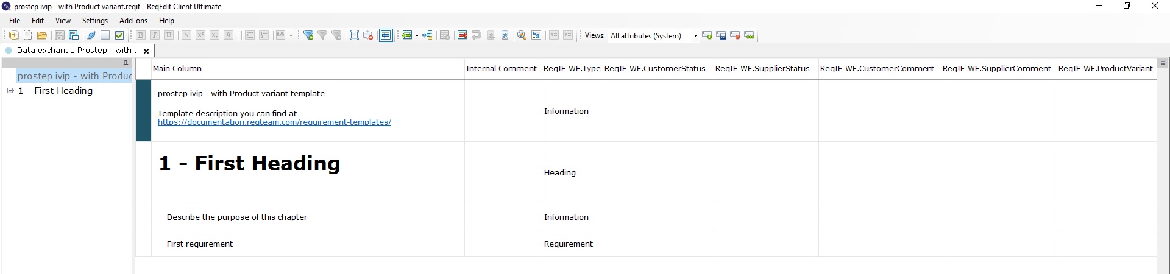Open the Edit menu
The image size is (1170, 274).
pyautogui.click(x=38, y=21)
